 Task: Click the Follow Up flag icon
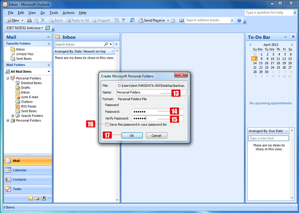tap(124, 20)
